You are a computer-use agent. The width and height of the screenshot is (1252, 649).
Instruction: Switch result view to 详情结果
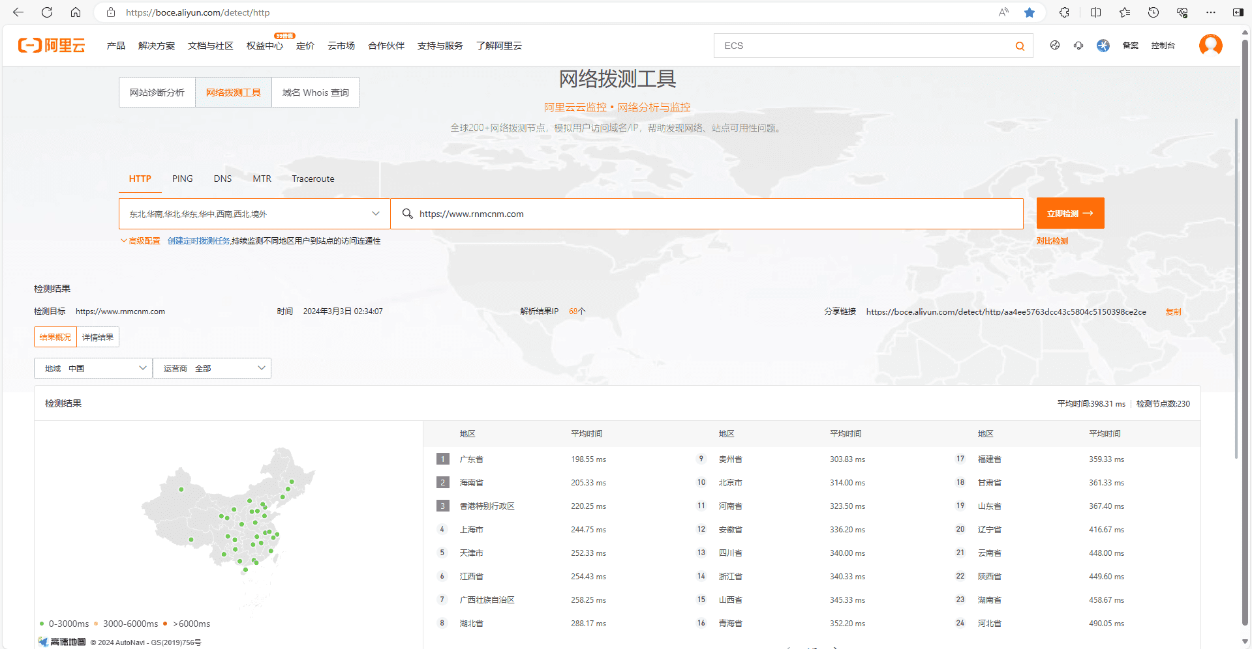click(98, 337)
